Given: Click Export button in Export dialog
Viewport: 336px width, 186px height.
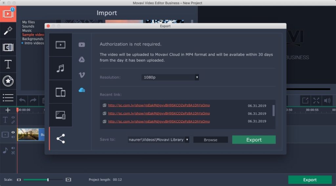Looking at the screenshot, I should 254,140.
